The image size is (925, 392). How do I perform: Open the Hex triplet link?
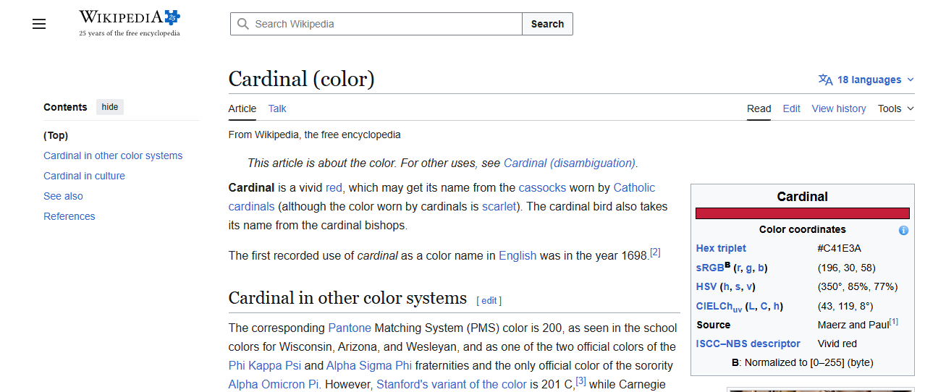coord(721,248)
